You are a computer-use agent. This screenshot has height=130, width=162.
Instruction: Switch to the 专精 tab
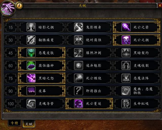pyautogui.click(x=14, y=123)
